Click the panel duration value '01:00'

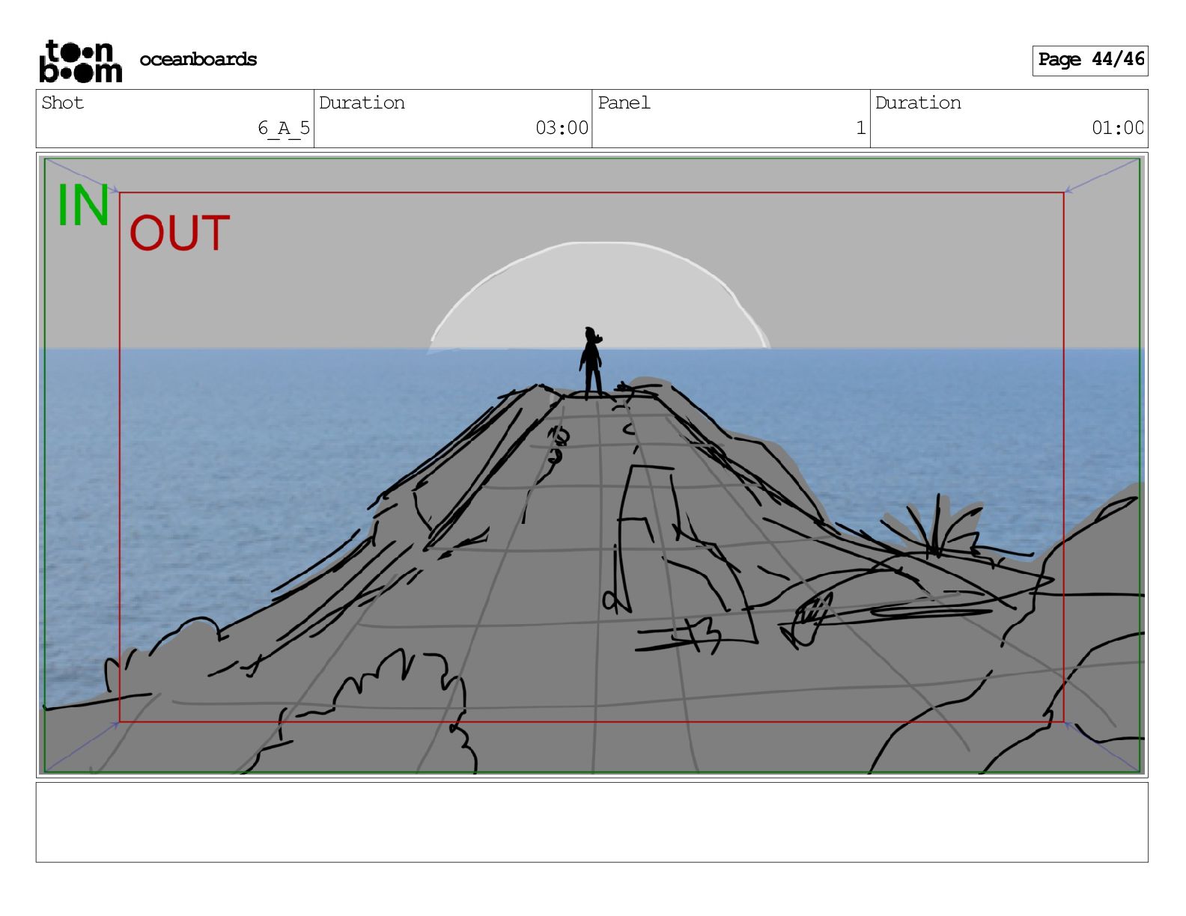tap(1118, 128)
